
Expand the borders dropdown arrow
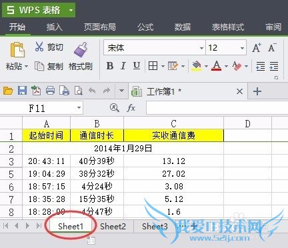click(x=163, y=66)
